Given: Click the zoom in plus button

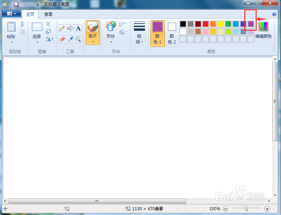Looking at the screenshot, I should [x=267, y=209].
